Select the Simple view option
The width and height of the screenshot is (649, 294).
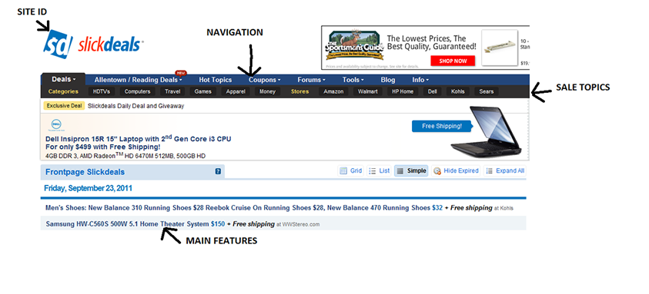411,170
